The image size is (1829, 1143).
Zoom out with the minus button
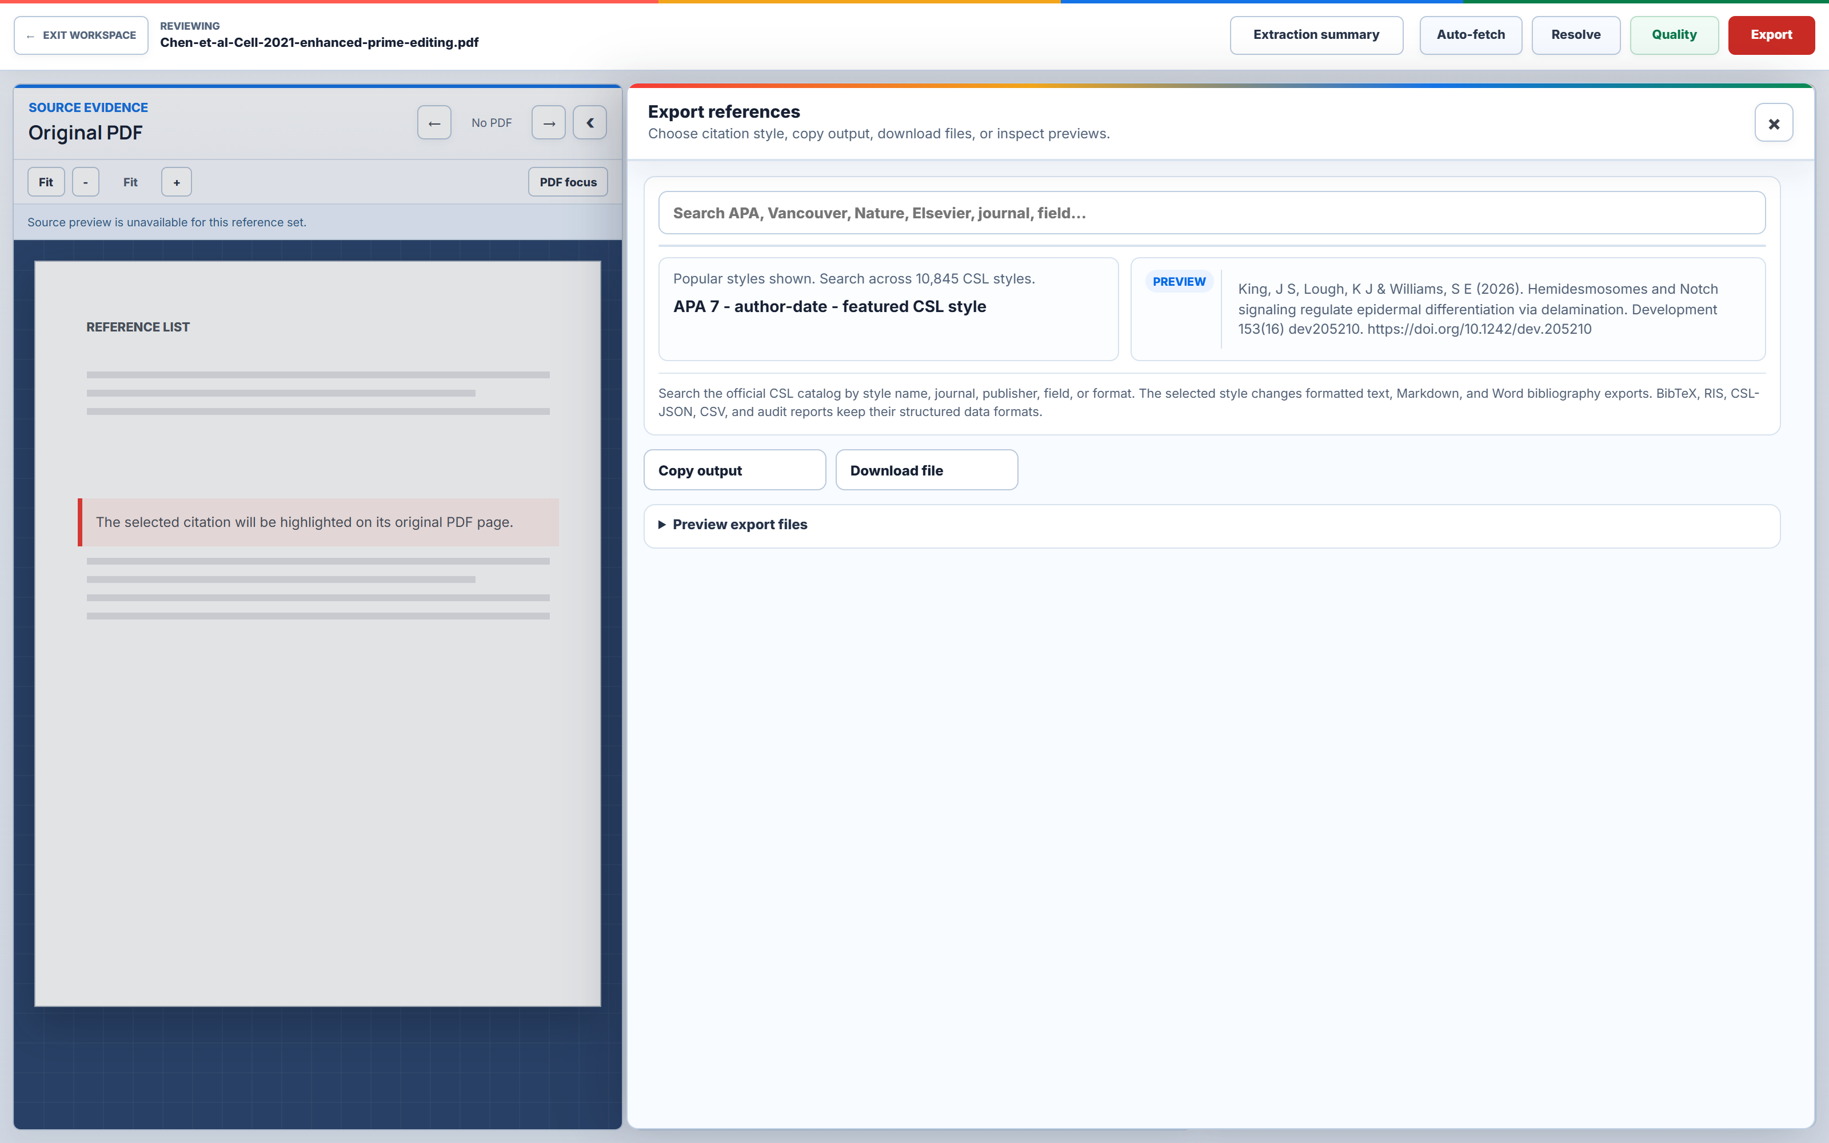(x=85, y=182)
